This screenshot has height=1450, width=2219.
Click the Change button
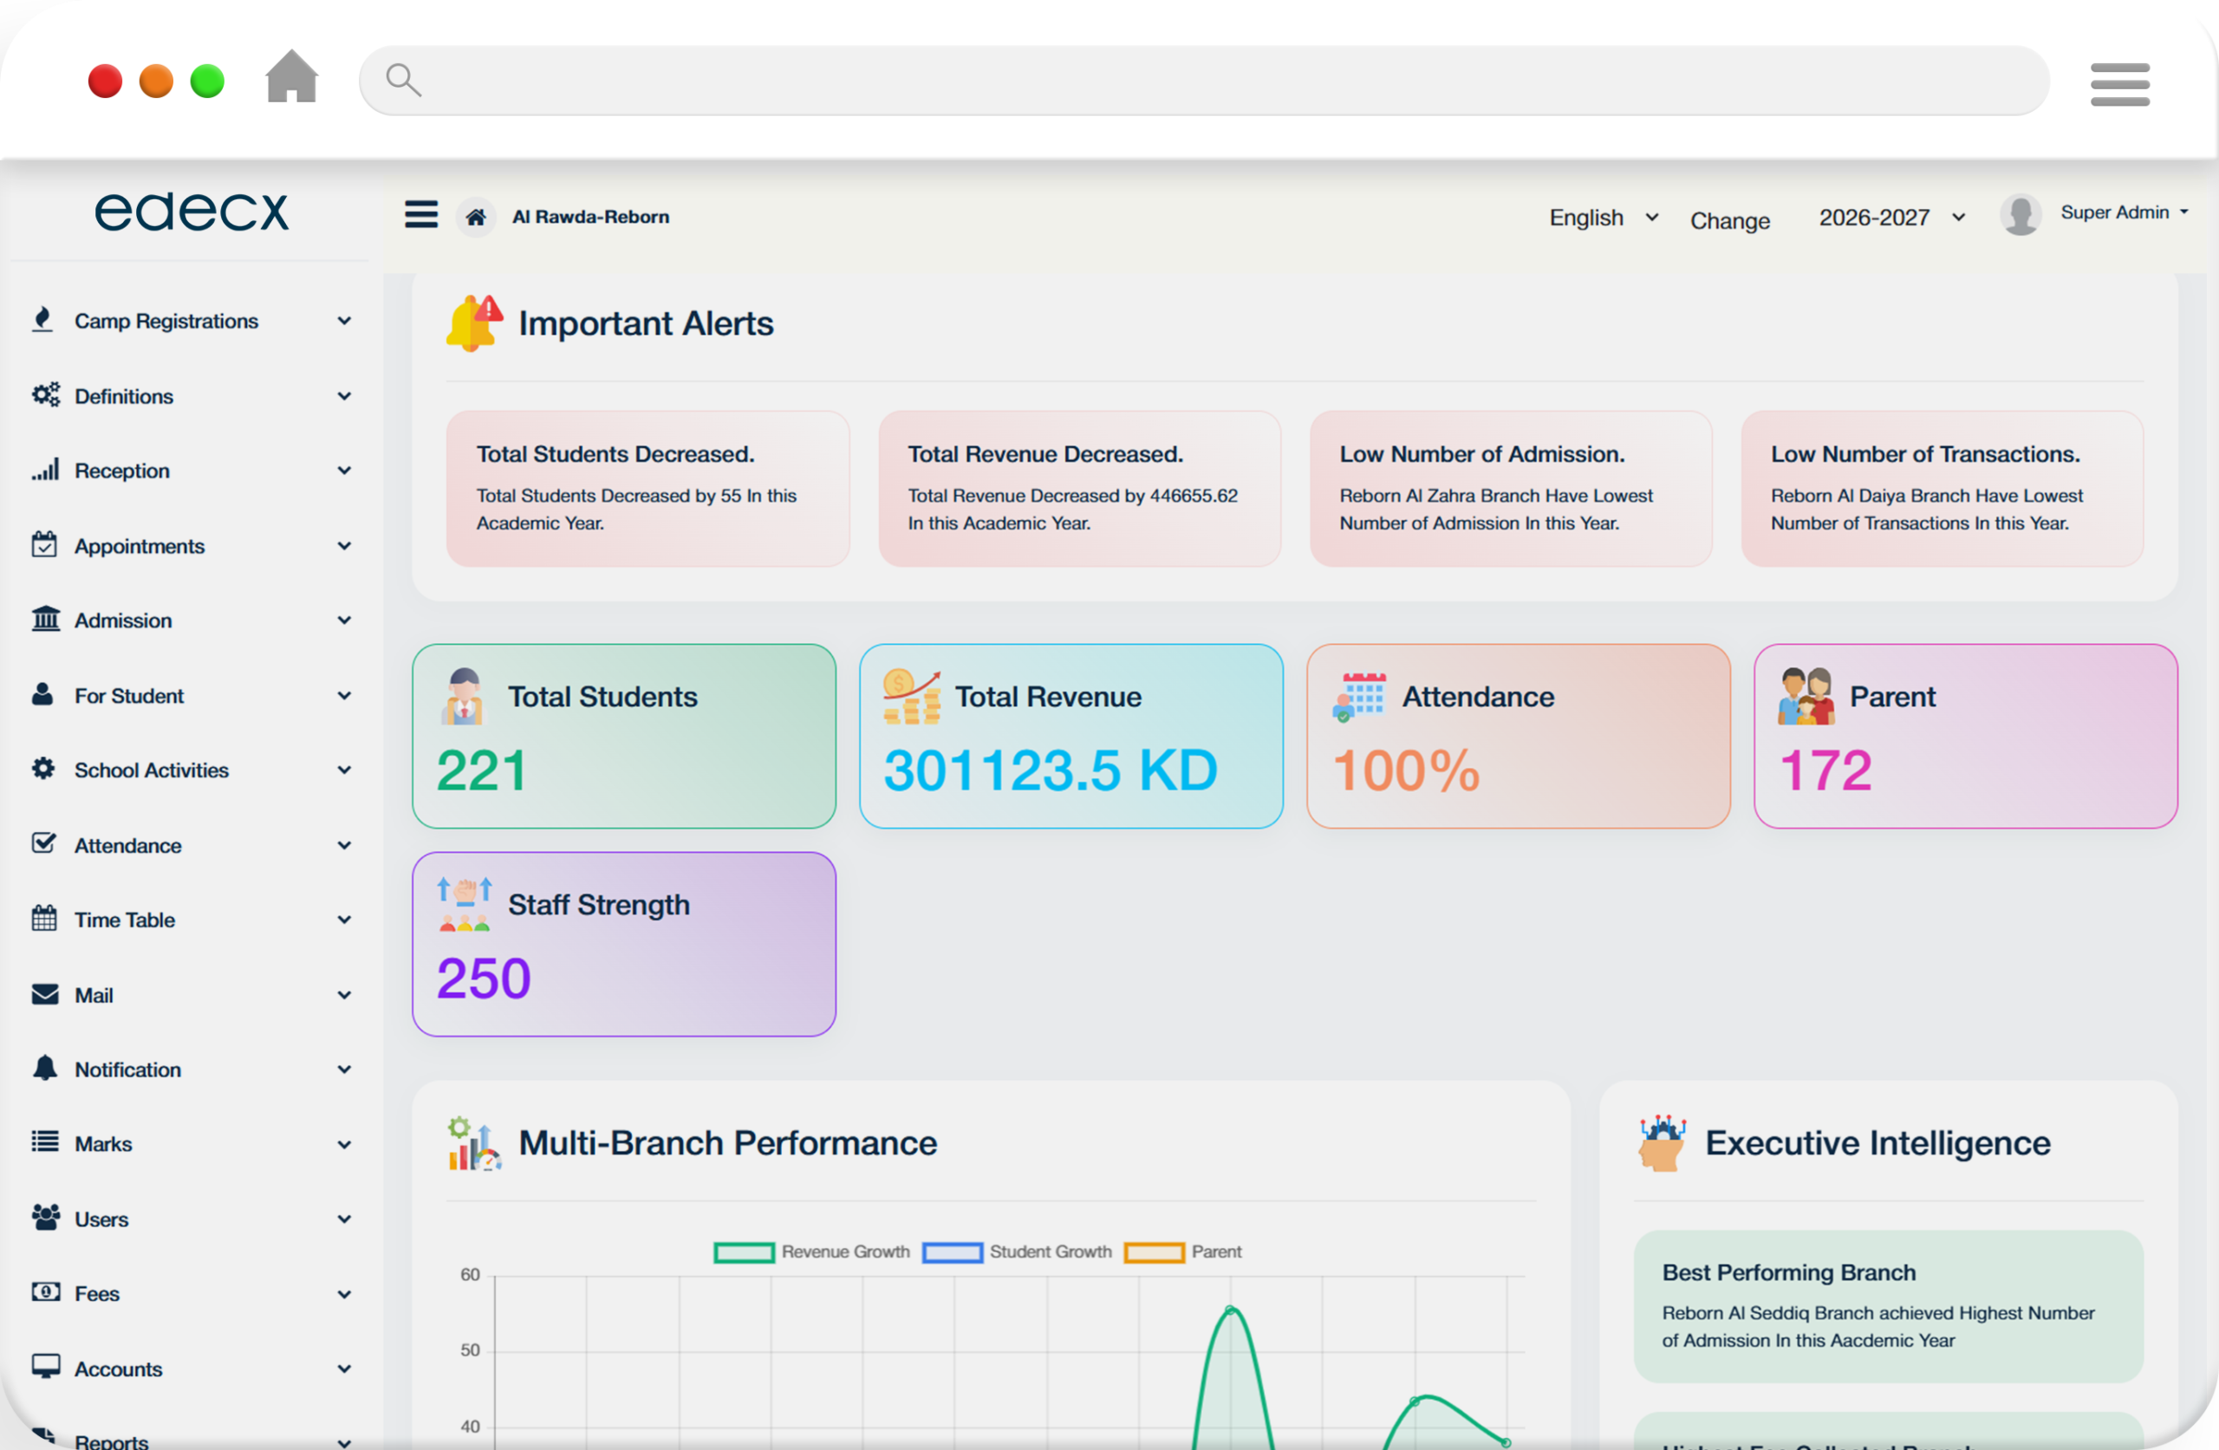click(1729, 220)
